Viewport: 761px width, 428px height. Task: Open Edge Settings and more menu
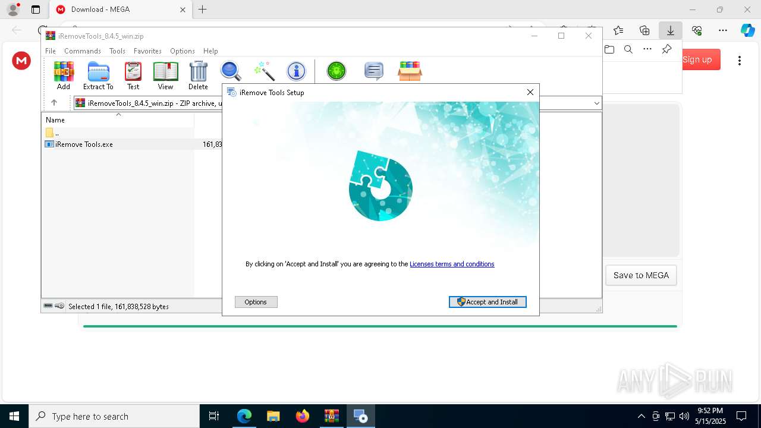tap(723, 30)
